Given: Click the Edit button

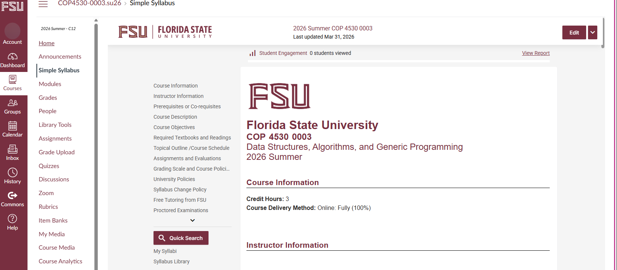Looking at the screenshot, I should coord(574,33).
